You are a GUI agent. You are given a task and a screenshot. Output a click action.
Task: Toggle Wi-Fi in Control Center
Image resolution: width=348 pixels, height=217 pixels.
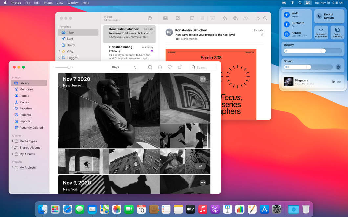tap(287, 15)
